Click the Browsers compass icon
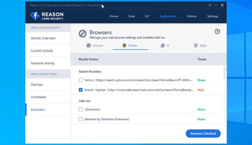Screen dimensions: 252x145 pos(83,34)
